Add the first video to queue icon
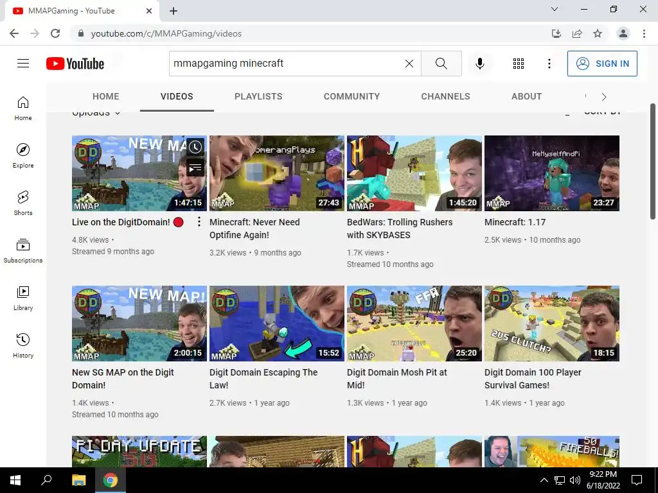This screenshot has height=493, width=658. [195, 168]
